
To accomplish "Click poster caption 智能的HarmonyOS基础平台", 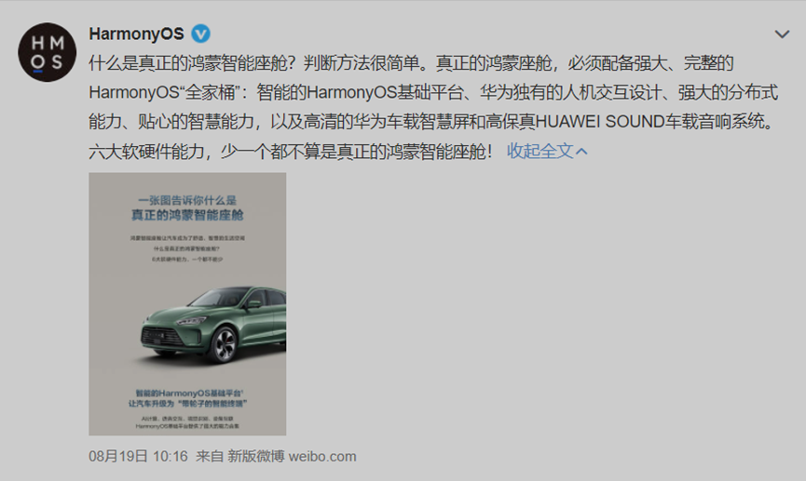I will coord(189,394).
